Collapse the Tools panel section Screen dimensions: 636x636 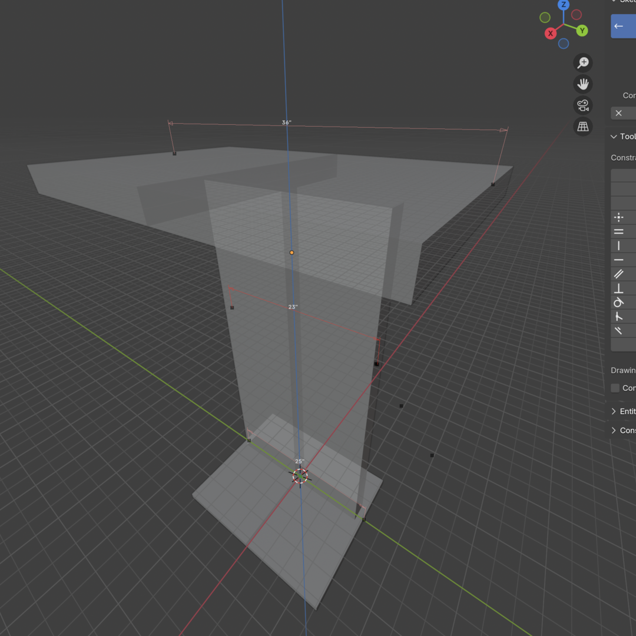[614, 137]
